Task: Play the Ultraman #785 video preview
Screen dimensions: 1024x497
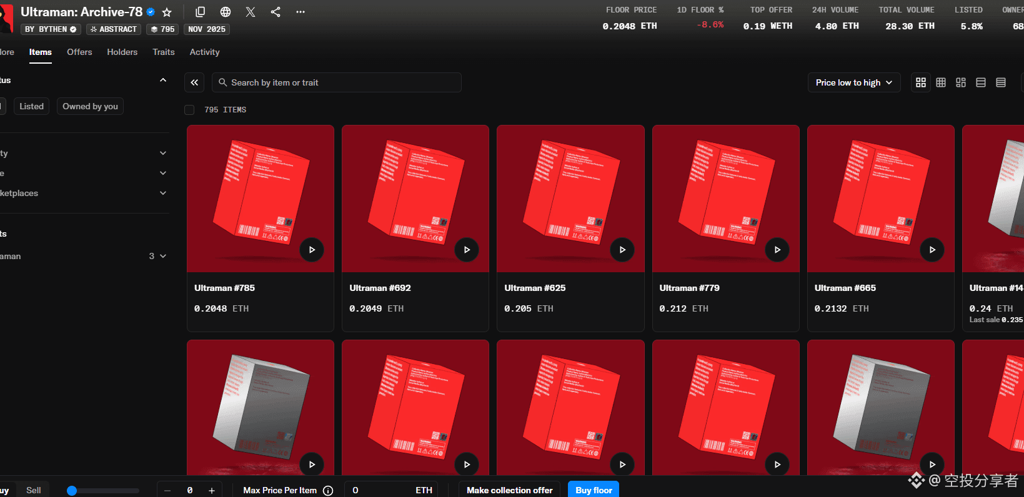Action: [312, 250]
